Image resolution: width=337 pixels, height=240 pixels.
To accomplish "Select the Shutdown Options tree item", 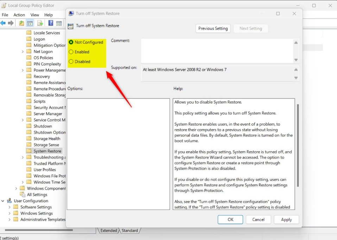I will (x=50, y=132).
